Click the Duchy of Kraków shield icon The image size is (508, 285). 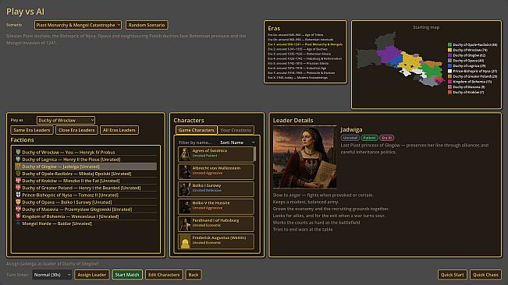coord(18,181)
